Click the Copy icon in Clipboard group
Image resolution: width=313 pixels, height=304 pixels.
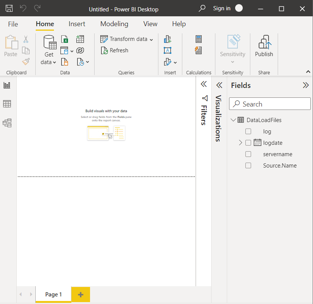[26, 50]
